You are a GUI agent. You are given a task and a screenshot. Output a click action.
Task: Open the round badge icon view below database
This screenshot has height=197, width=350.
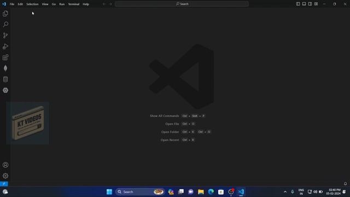5,90
